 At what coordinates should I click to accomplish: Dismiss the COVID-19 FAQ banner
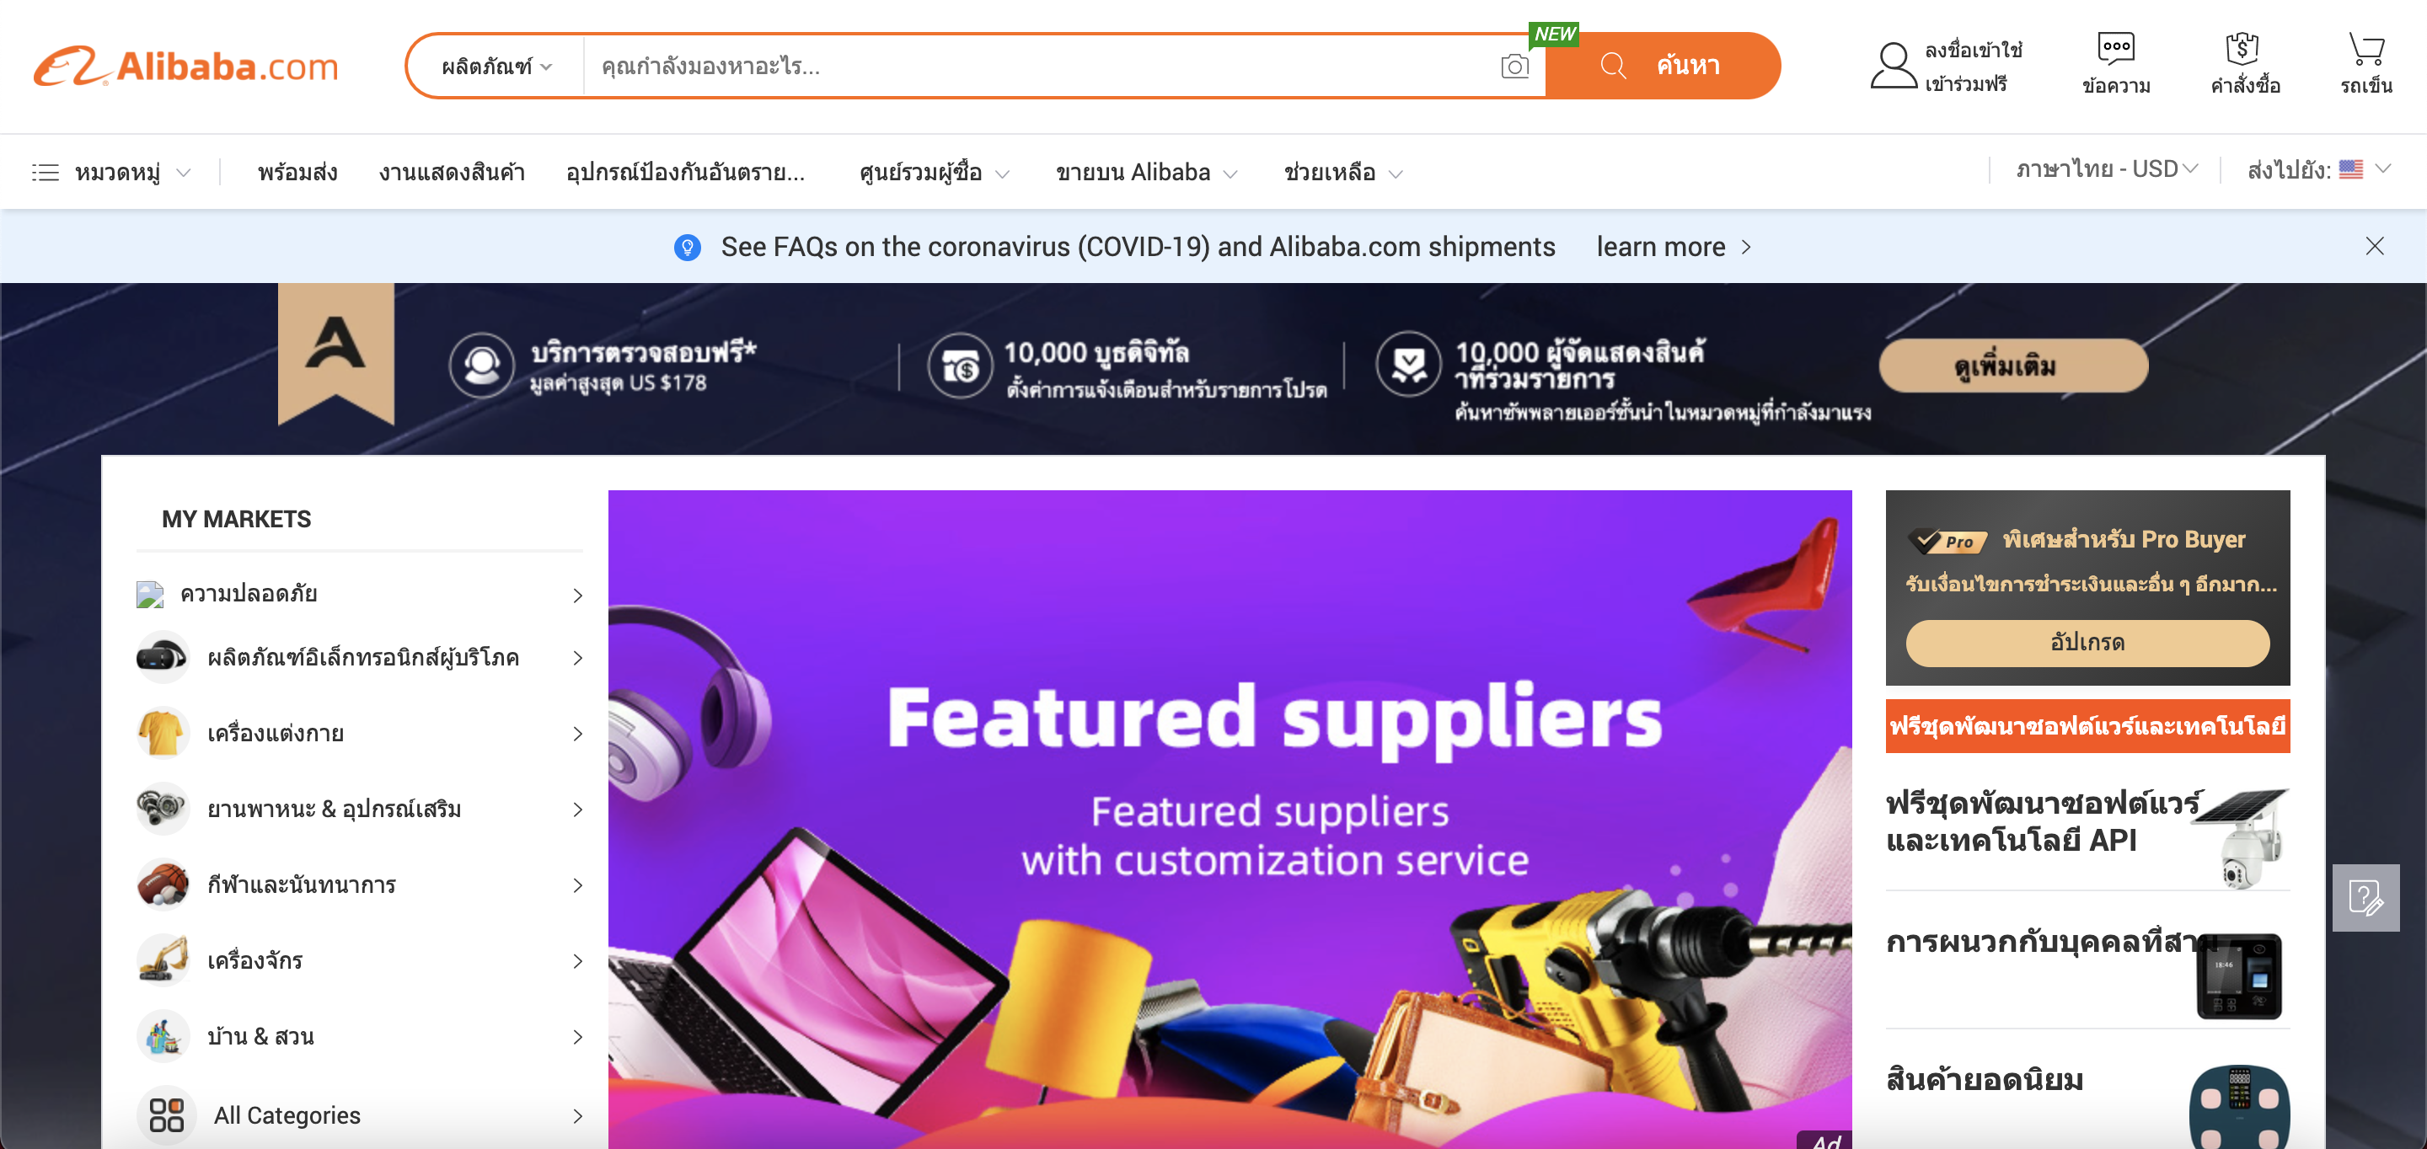[2374, 246]
